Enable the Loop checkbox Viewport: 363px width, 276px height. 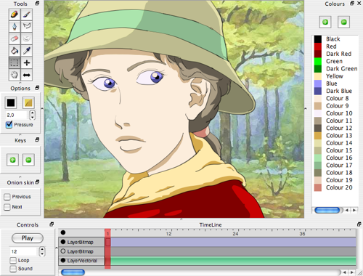[13, 261]
